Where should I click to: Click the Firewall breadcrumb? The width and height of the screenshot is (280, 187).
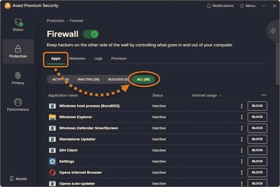(76, 21)
